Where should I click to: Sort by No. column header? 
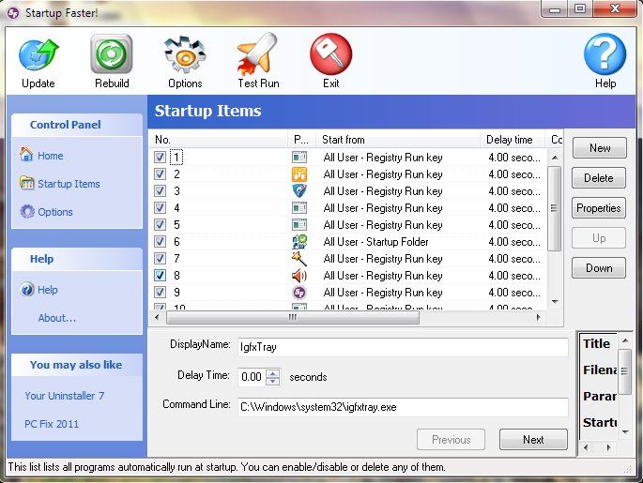(x=220, y=140)
